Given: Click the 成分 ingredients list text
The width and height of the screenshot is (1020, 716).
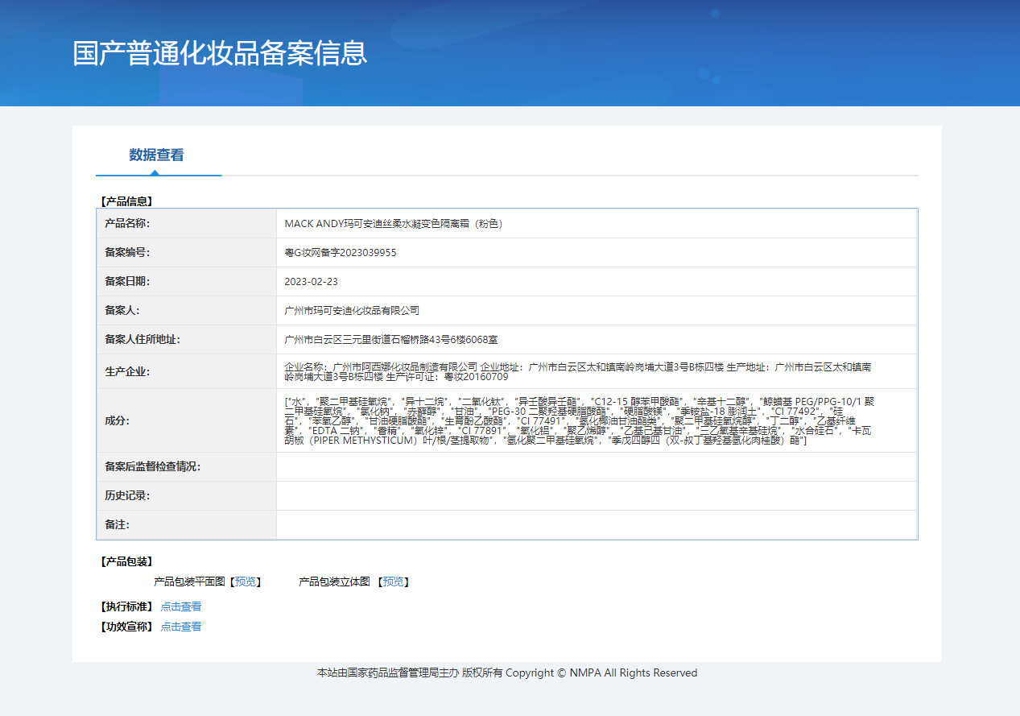Looking at the screenshot, I should [580, 420].
